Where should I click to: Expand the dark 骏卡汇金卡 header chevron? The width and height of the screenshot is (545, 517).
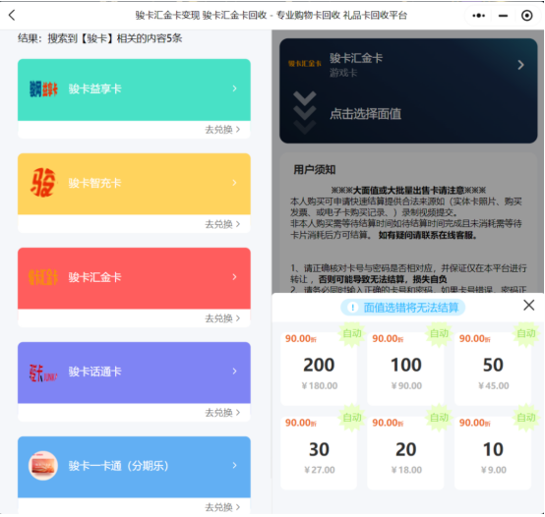[x=520, y=65]
